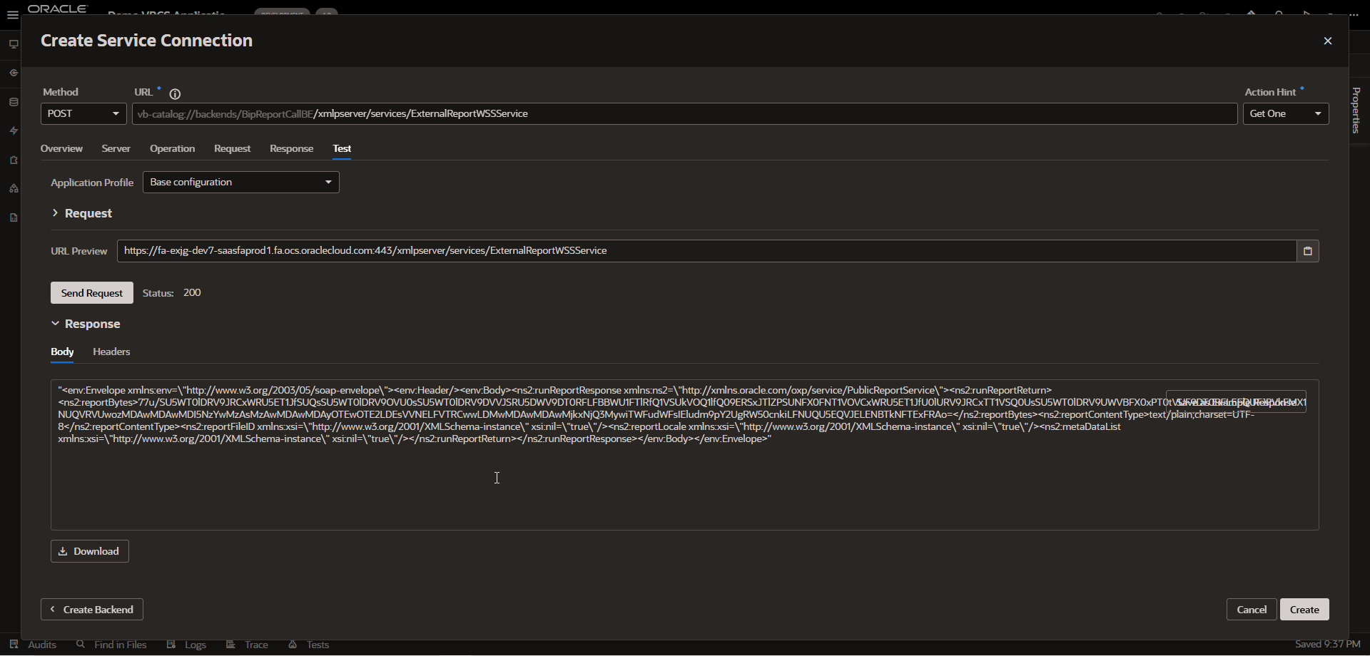Switch to the Server tab
Viewport: 1370px width, 656px height.
pos(116,148)
